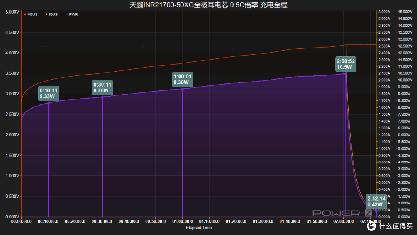Click the 15.000W power axis label
The image size is (417, 235).
click(405, 12)
